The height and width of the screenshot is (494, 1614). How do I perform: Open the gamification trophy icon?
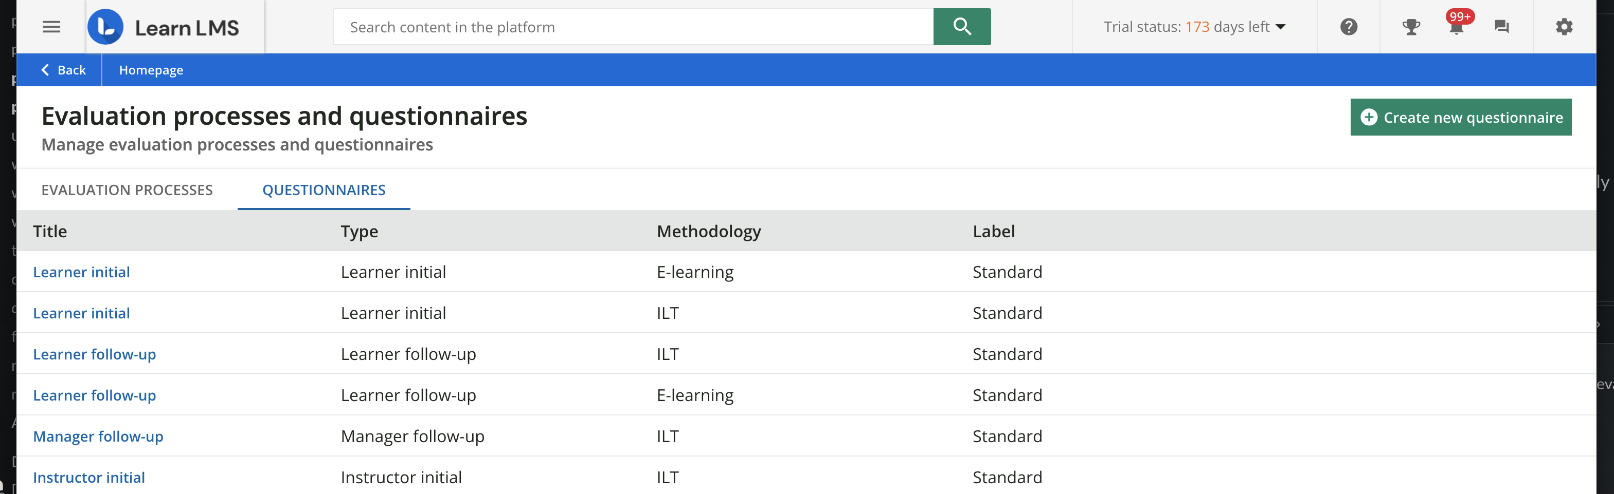pyautogui.click(x=1411, y=27)
